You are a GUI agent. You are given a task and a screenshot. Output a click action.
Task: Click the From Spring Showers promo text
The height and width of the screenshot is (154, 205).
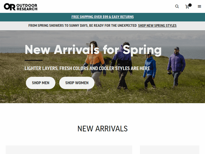coord(83,25)
